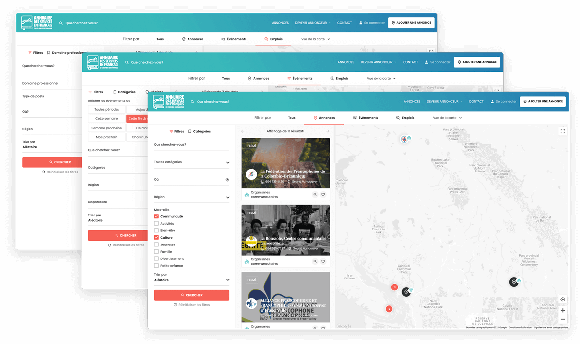This screenshot has width=580, height=344.
Task: Tick the Jeunesse keyword checkbox
Action: click(156, 244)
